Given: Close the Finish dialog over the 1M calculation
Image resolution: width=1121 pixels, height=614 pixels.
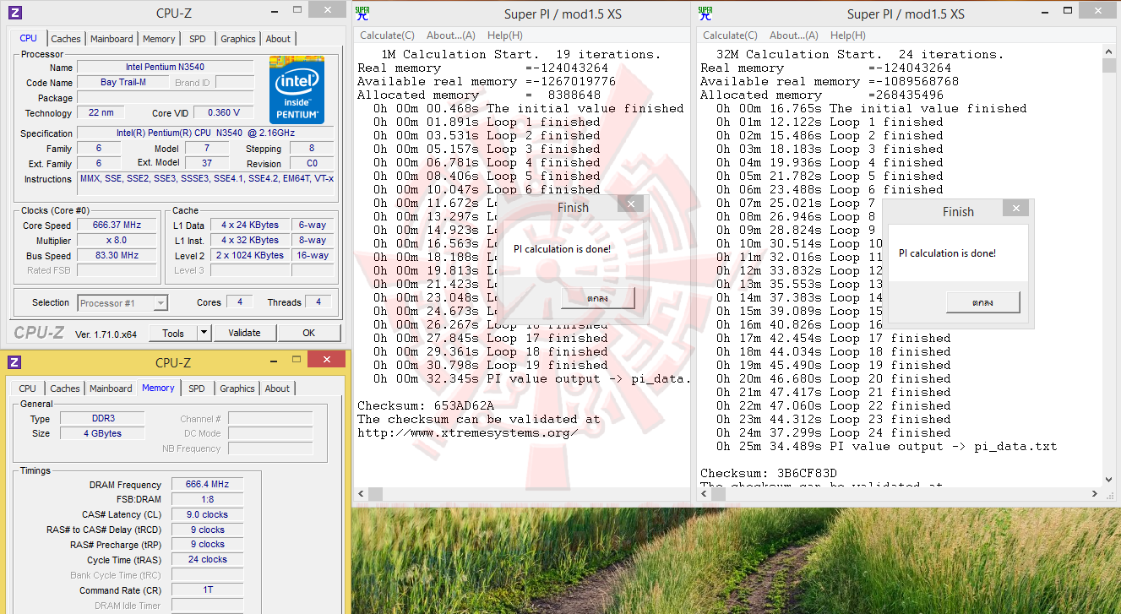Looking at the screenshot, I should point(629,204).
